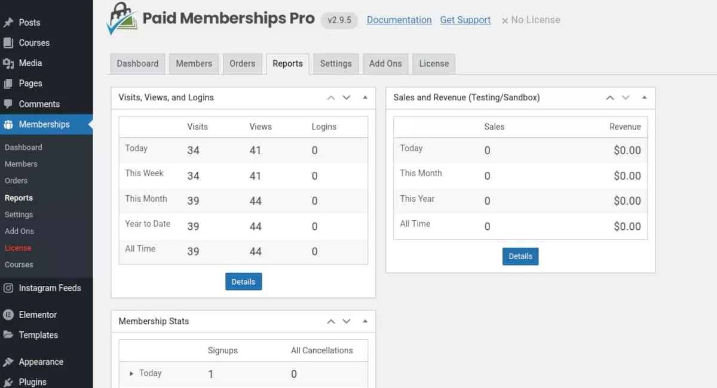Viewport: 717px width, 388px height.
Task: Move the Visits, Views, and Logins box up
Action: click(x=331, y=98)
